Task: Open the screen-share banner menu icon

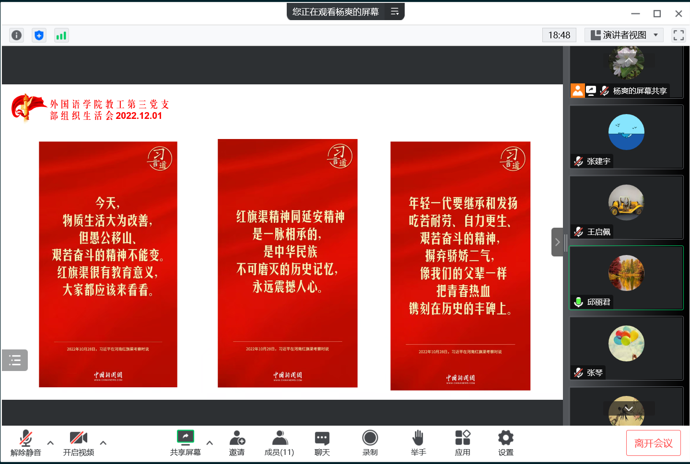Action: click(395, 12)
